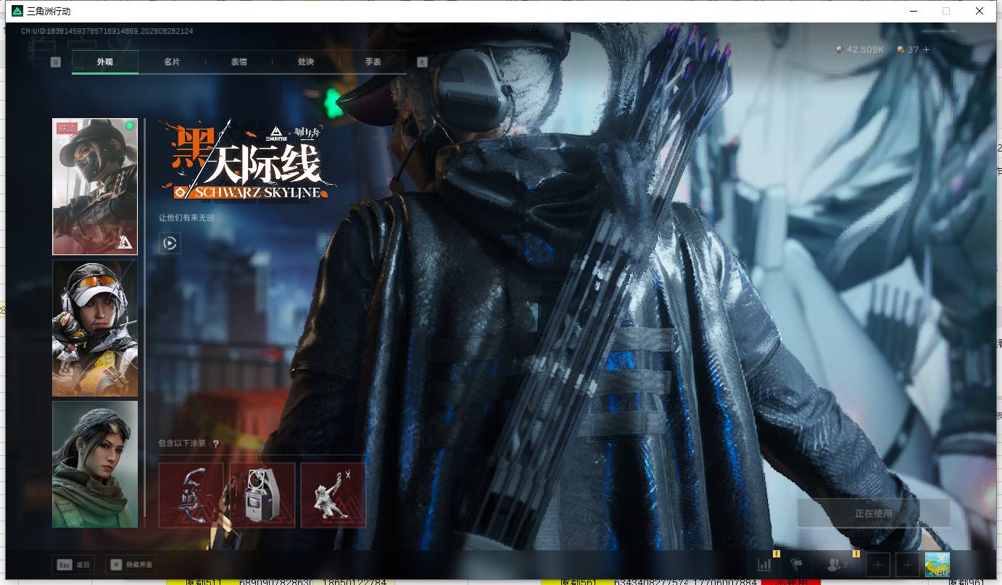
Task: Click the second empty squad invite slot
Action: 907,565
